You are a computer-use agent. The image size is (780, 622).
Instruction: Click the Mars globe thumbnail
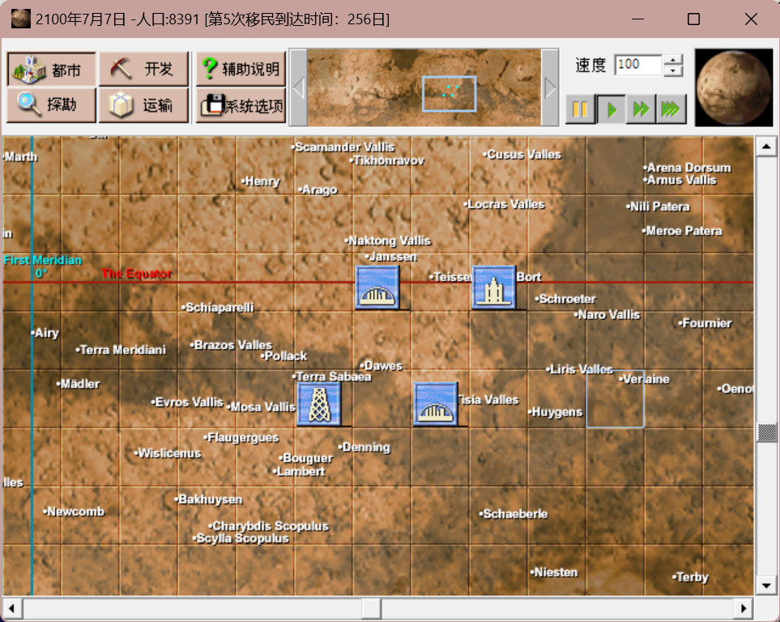click(x=734, y=87)
